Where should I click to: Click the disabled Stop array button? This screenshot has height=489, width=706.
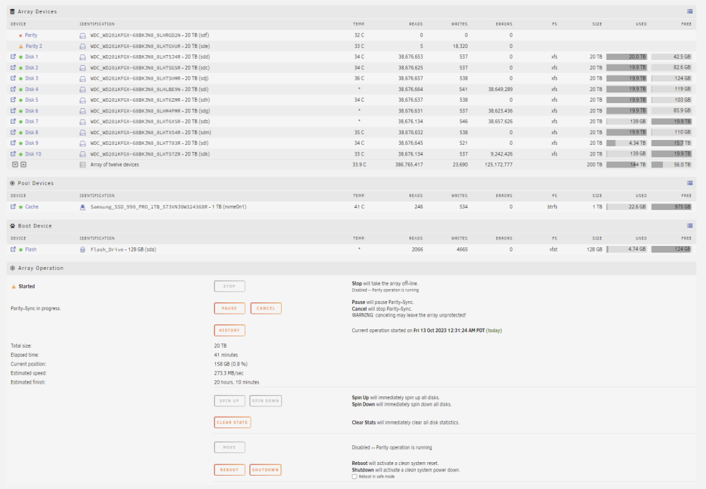(229, 286)
